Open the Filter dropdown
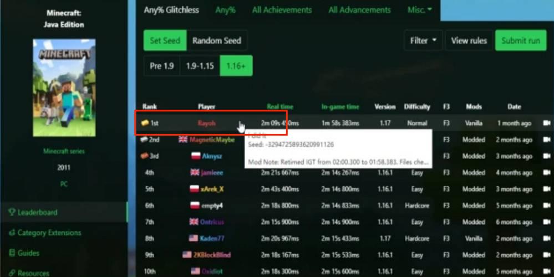This screenshot has height=277, width=554. [x=423, y=40]
